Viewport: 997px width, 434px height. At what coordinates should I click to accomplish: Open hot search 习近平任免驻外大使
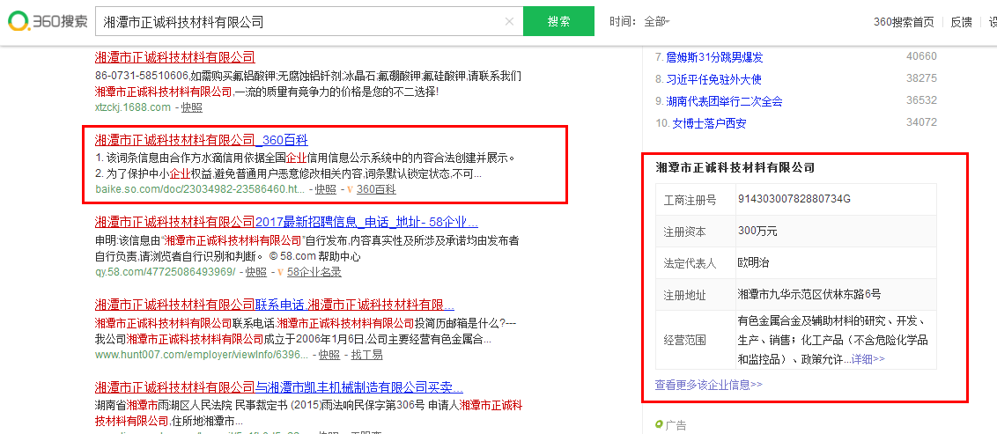[713, 79]
